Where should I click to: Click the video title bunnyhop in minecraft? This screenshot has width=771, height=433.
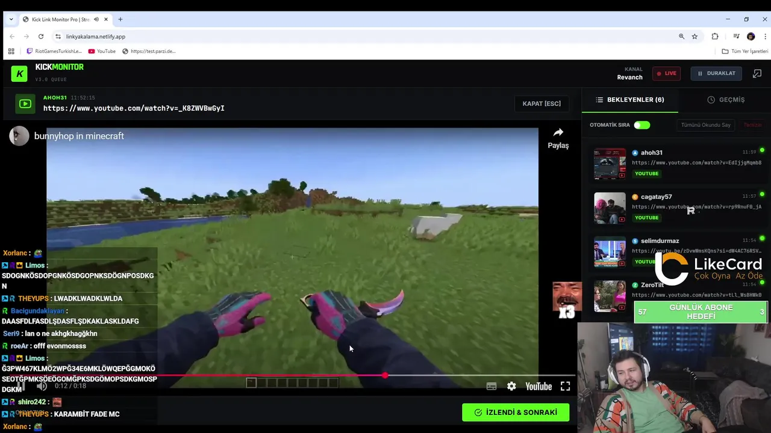click(79, 136)
